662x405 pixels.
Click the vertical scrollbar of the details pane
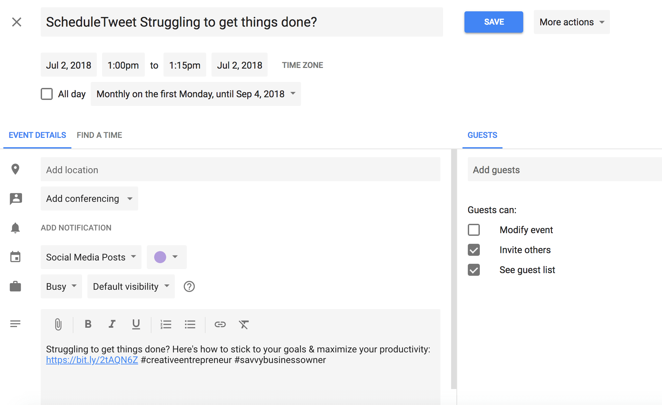click(454, 269)
